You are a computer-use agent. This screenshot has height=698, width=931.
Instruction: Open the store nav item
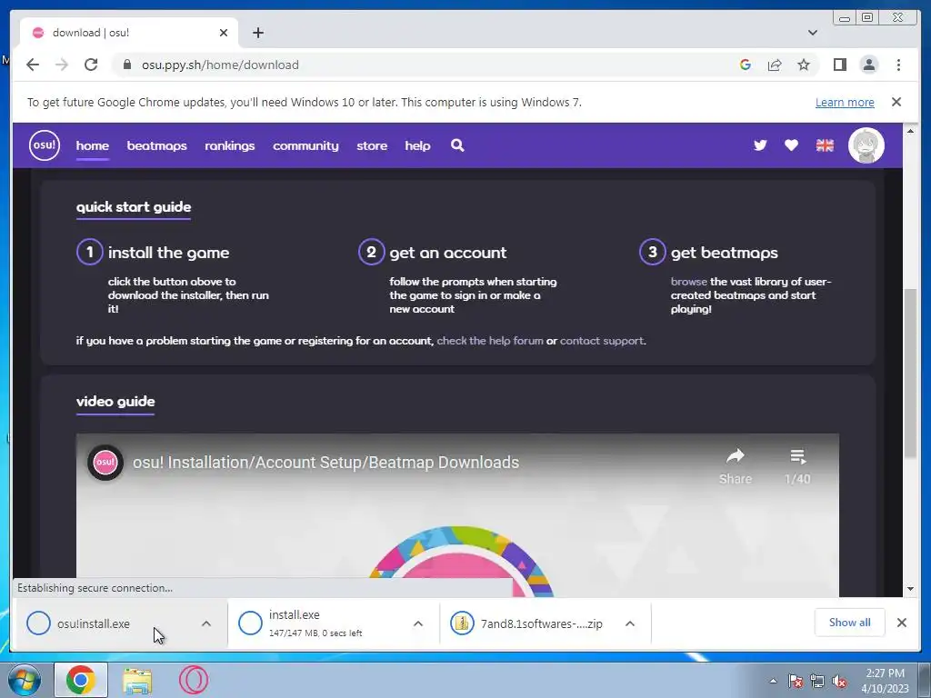pos(372,145)
